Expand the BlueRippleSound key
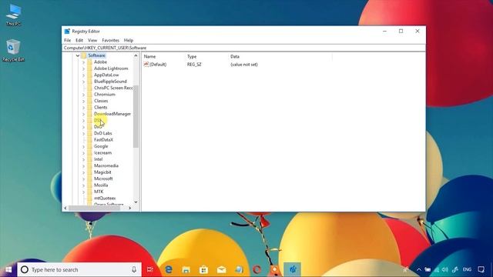 (x=83, y=82)
